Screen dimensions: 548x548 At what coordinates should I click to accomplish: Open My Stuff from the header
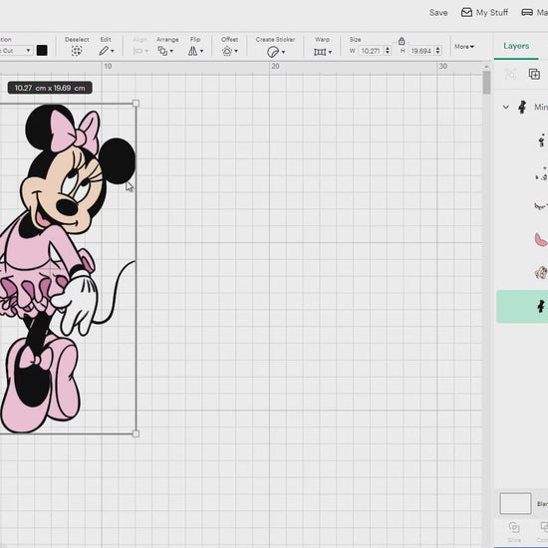coord(484,13)
